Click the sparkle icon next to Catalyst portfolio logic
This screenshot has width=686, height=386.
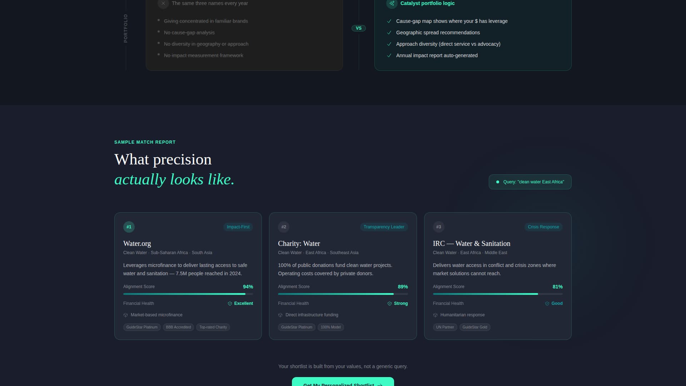point(392,3)
